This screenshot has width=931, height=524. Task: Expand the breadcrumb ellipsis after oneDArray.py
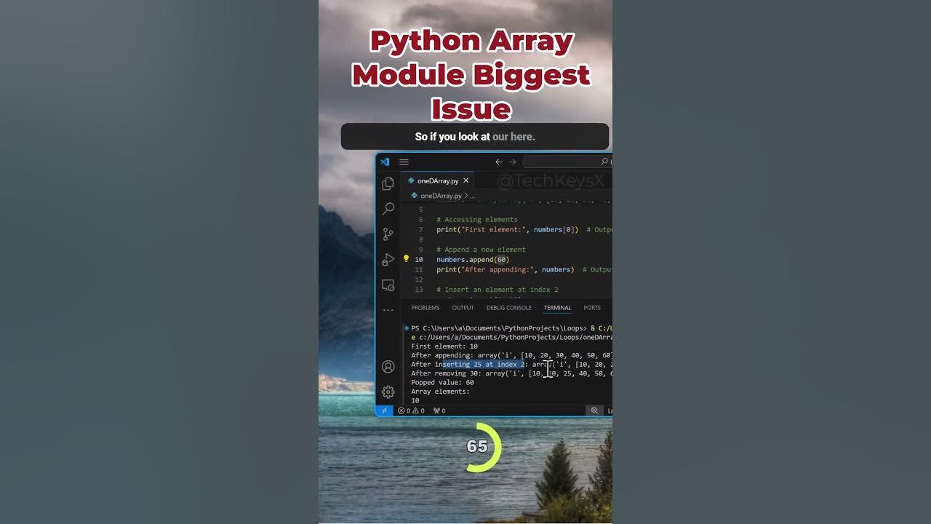[472, 196]
